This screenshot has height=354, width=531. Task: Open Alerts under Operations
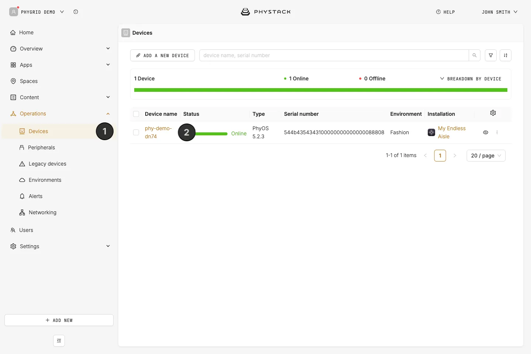click(x=59, y=196)
